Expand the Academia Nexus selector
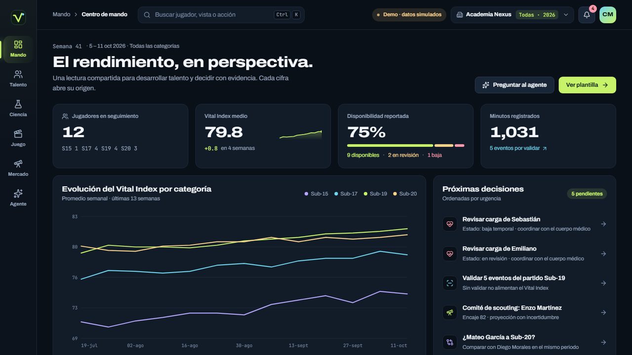 512,15
